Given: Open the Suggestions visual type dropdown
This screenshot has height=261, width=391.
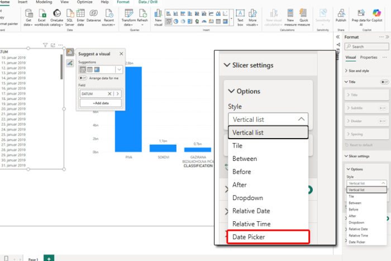Looking at the screenshot, I should pos(119,69).
